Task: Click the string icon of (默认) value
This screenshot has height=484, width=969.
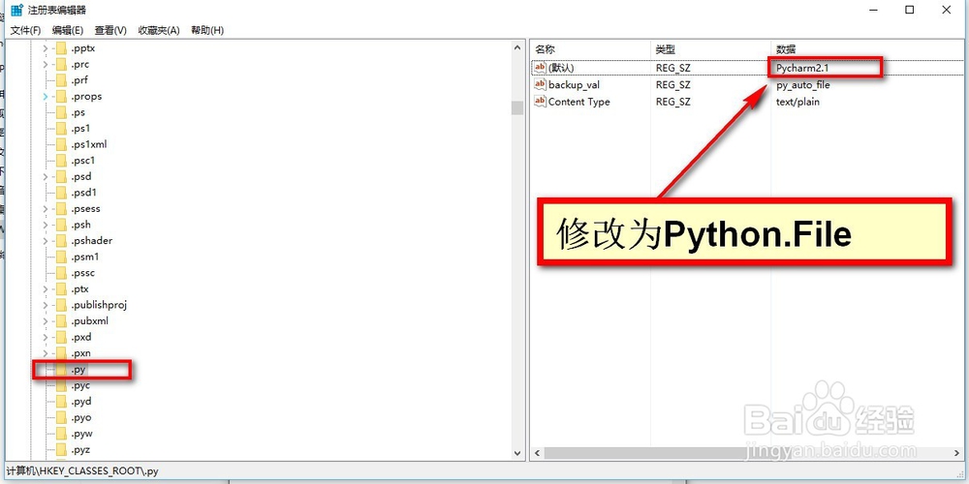Action: [x=540, y=68]
